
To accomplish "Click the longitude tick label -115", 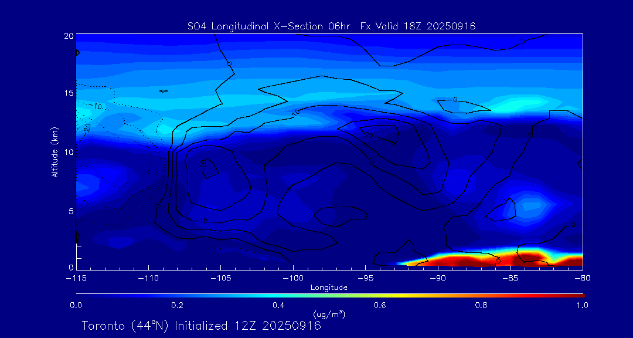I will pos(76,279).
